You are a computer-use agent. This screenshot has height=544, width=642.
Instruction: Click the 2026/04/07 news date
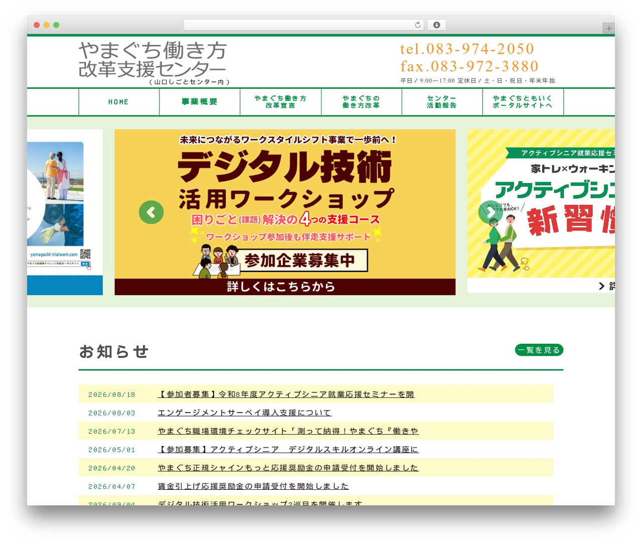pos(112,486)
